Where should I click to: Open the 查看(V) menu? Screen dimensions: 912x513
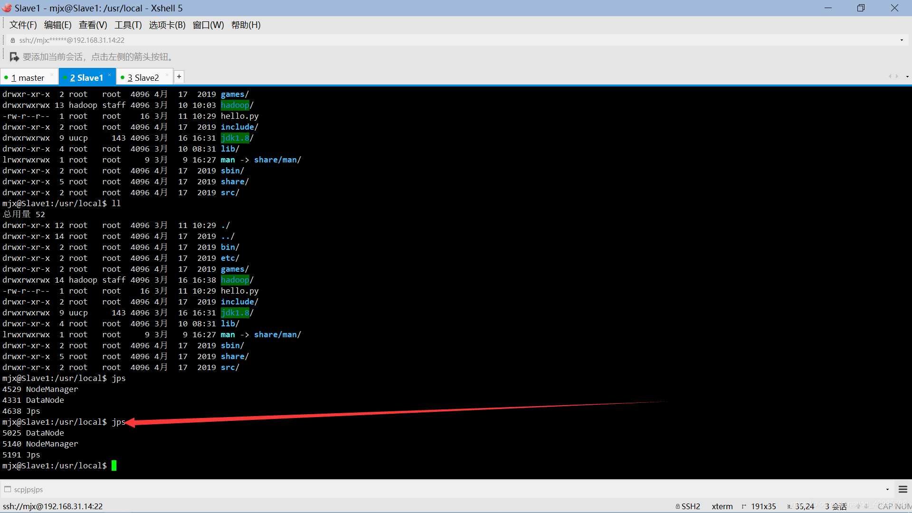93,25
